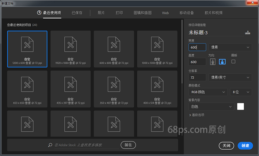The image size is (259, 156).
Task: Switch to the 移动设备 tab
Action: click(x=186, y=13)
